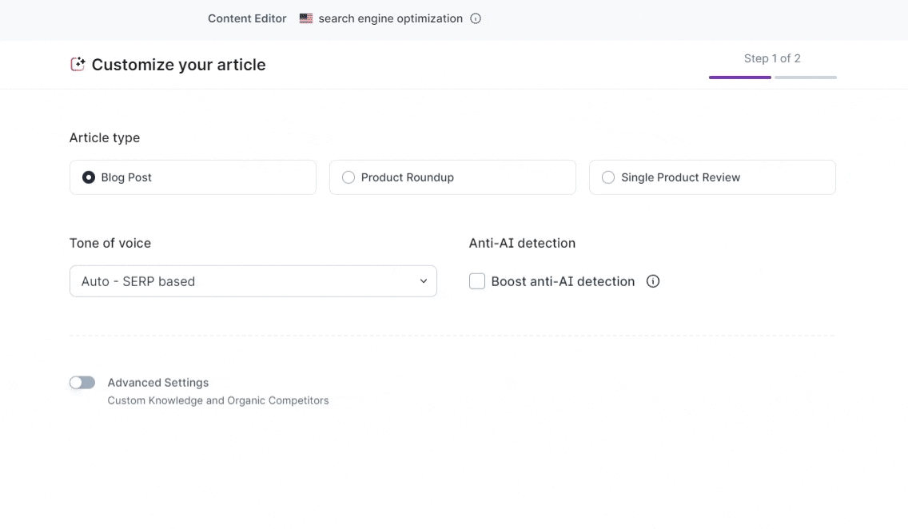Click the search engine optimization keyword text
The image size is (908, 529).
[390, 18]
